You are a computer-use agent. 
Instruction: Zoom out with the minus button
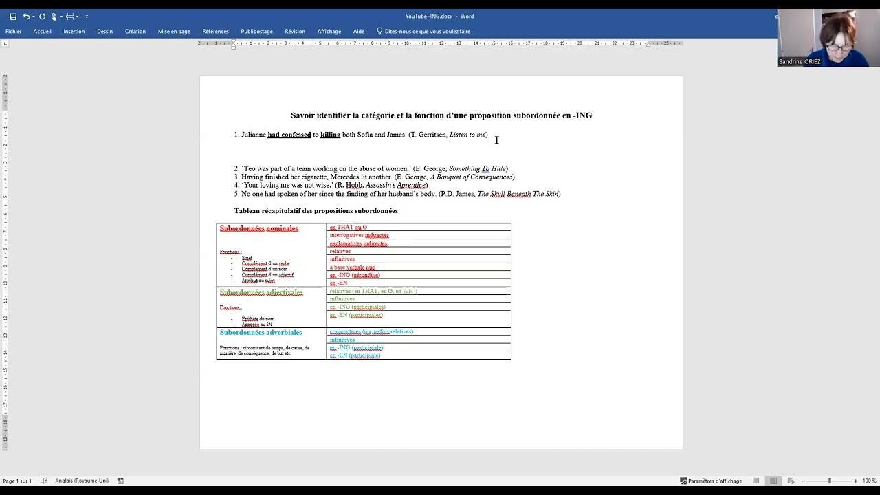803,481
